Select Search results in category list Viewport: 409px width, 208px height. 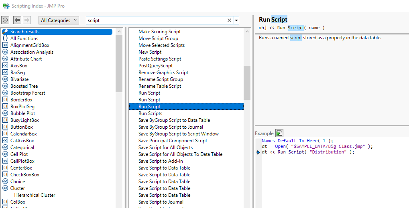pos(25,32)
